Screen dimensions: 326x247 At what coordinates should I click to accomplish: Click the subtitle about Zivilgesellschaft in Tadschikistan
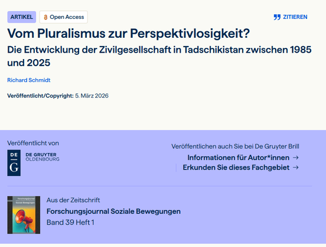click(159, 56)
